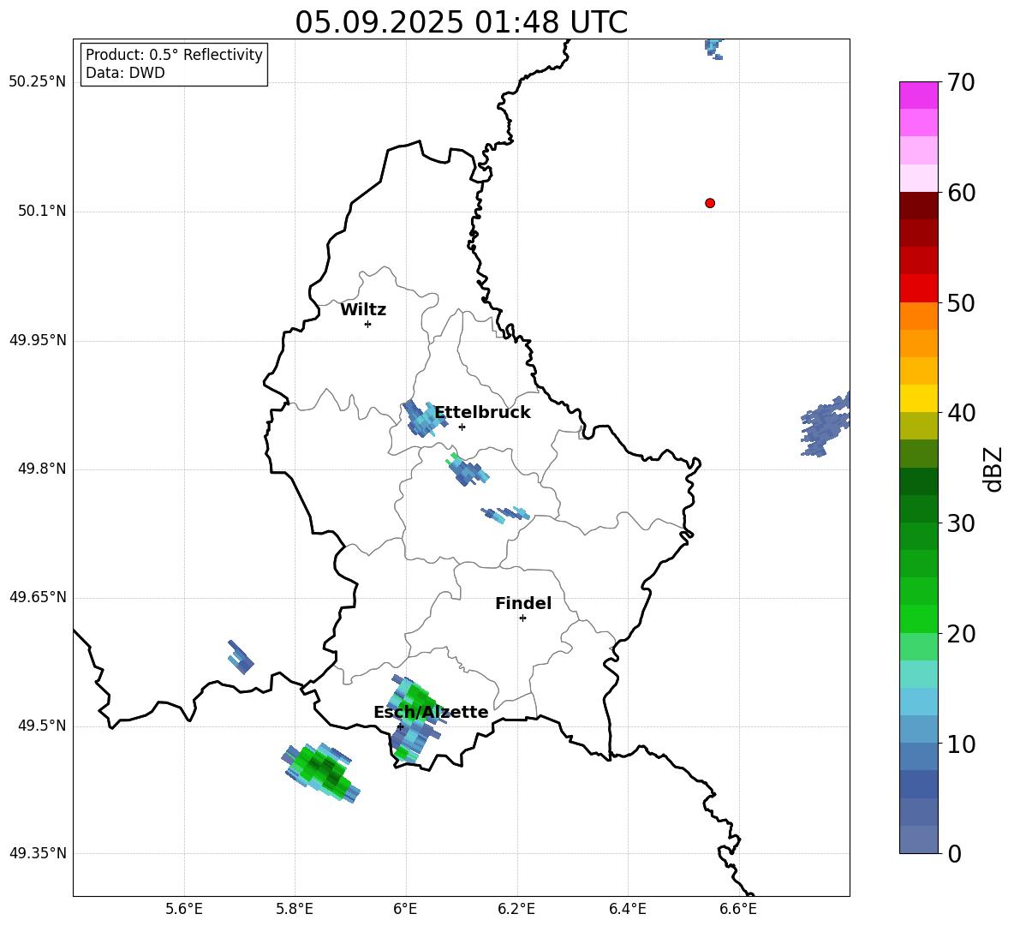
Task: Click the dBZ colorbar axis label
Action: coord(993,469)
